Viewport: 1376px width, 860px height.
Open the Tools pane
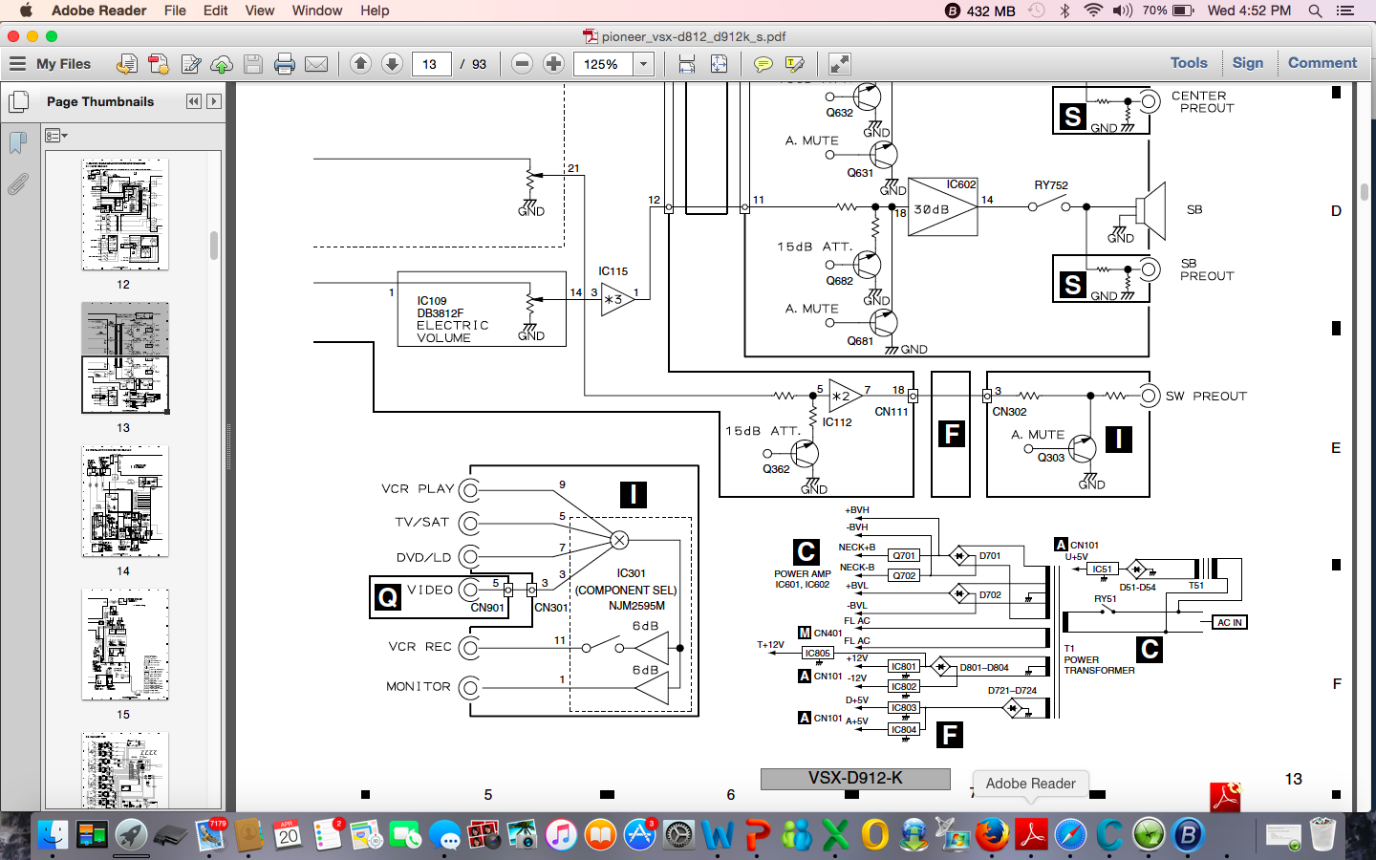(x=1189, y=63)
